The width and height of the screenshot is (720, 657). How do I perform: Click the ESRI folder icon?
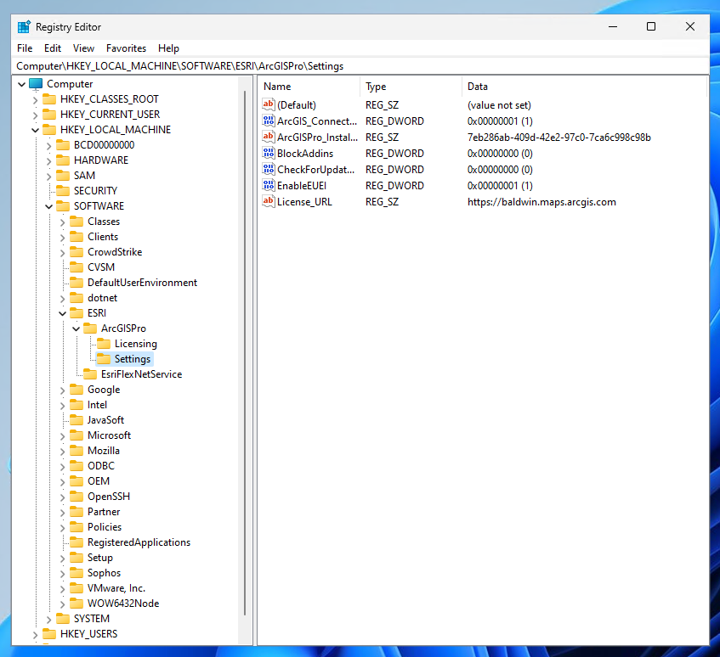(x=77, y=313)
